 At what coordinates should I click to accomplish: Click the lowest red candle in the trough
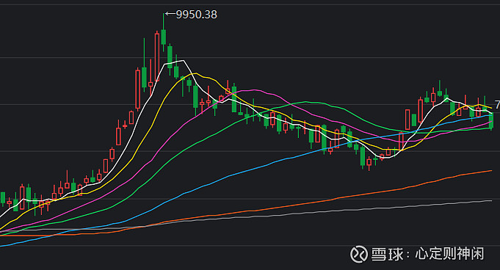[x=369, y=163]
